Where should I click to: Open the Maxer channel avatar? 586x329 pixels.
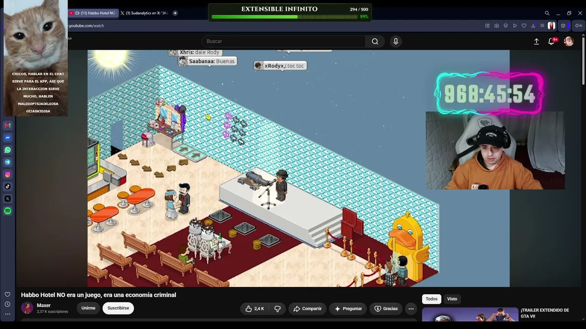point(27,308)
